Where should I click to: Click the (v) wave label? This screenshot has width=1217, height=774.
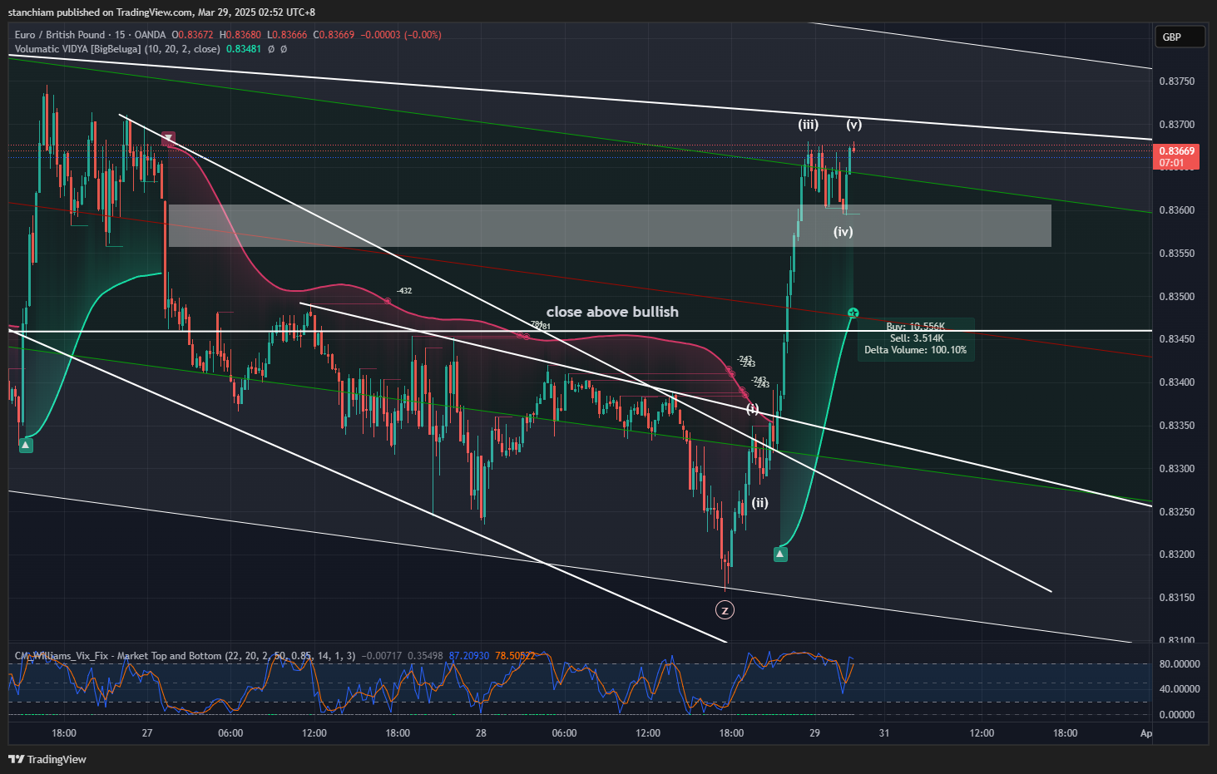[x=854, y=125]
